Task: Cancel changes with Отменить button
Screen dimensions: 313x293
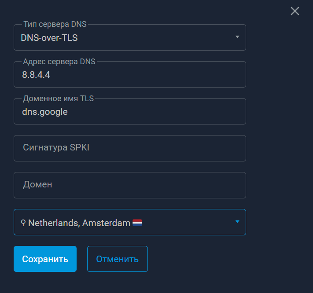Action: [118, 259]
